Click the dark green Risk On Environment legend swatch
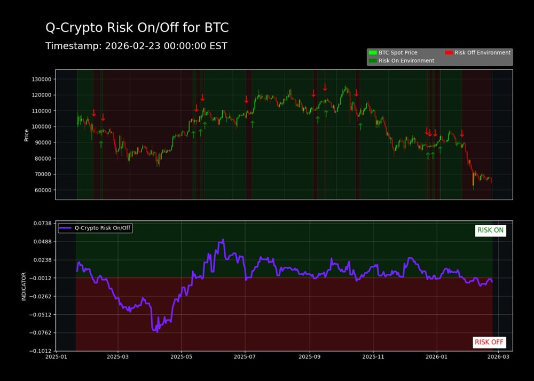This screenshot has height=381, width=534. 373,60
